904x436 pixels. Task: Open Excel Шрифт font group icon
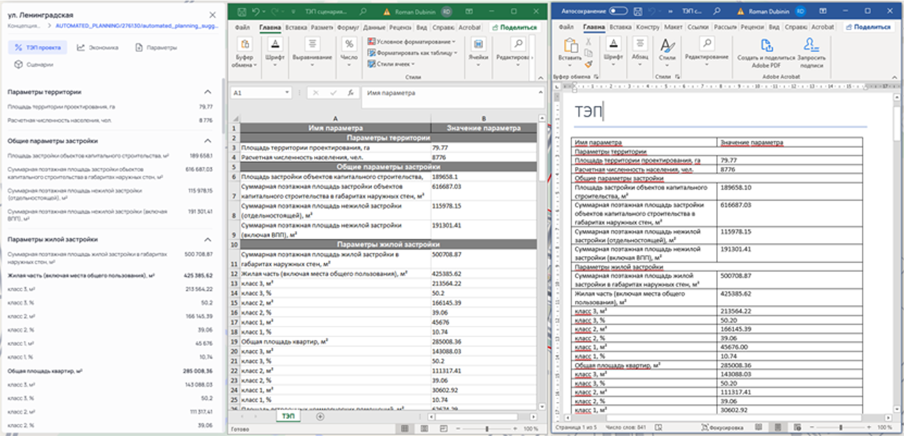coord(275,44)
